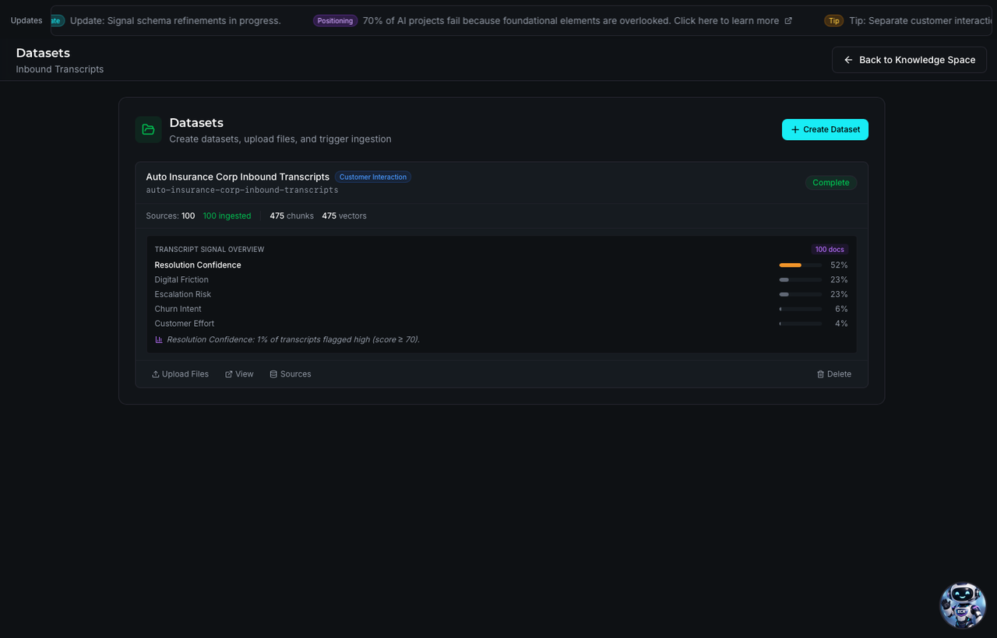Click the plus icon on Create Dataset button
The height and width of the screenshot is (638, 997).
794,129
